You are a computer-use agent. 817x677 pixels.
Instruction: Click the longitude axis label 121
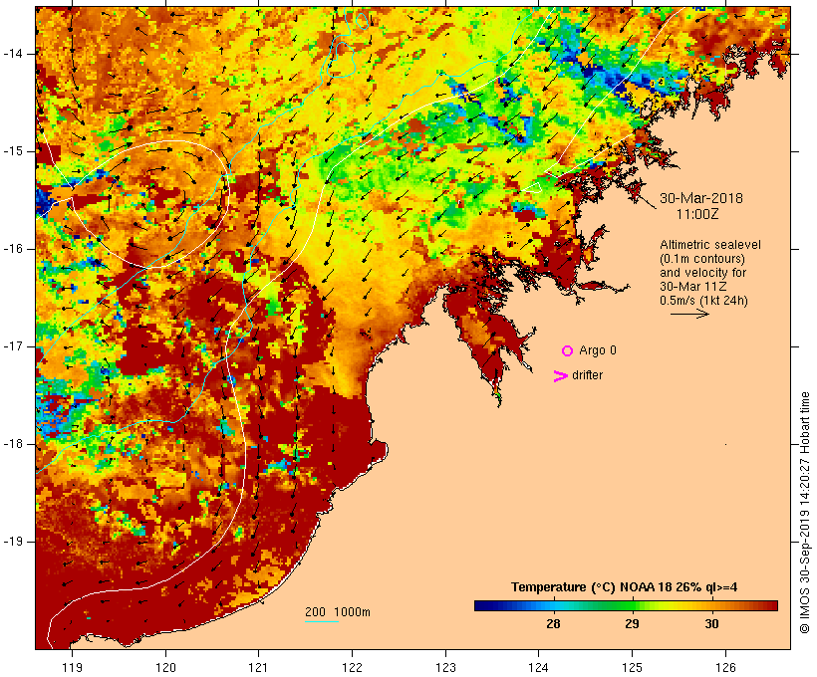click(258, 667)
